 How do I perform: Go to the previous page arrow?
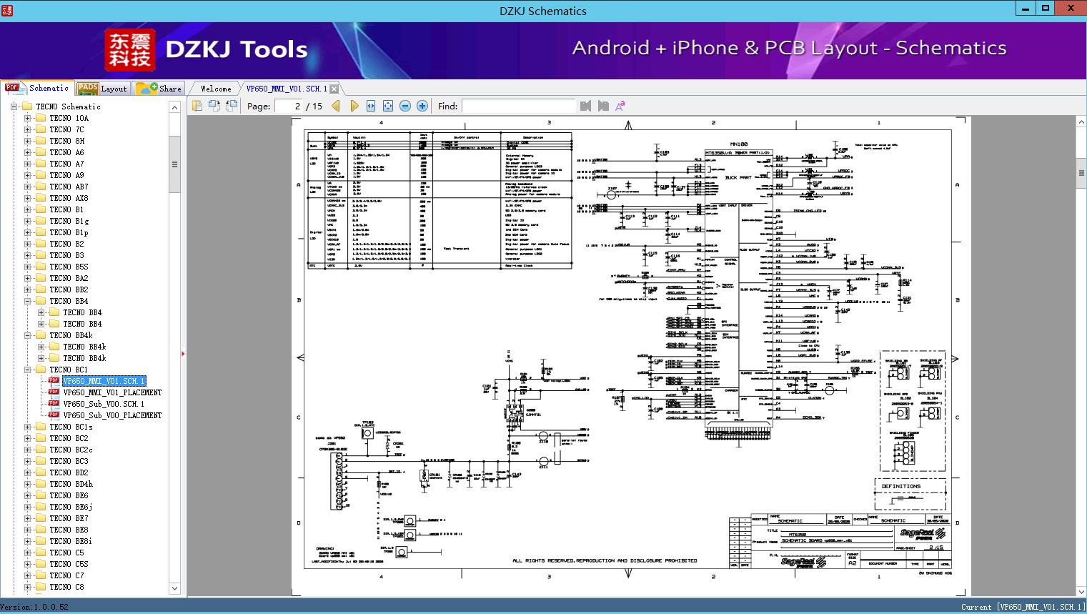(335, 106)
